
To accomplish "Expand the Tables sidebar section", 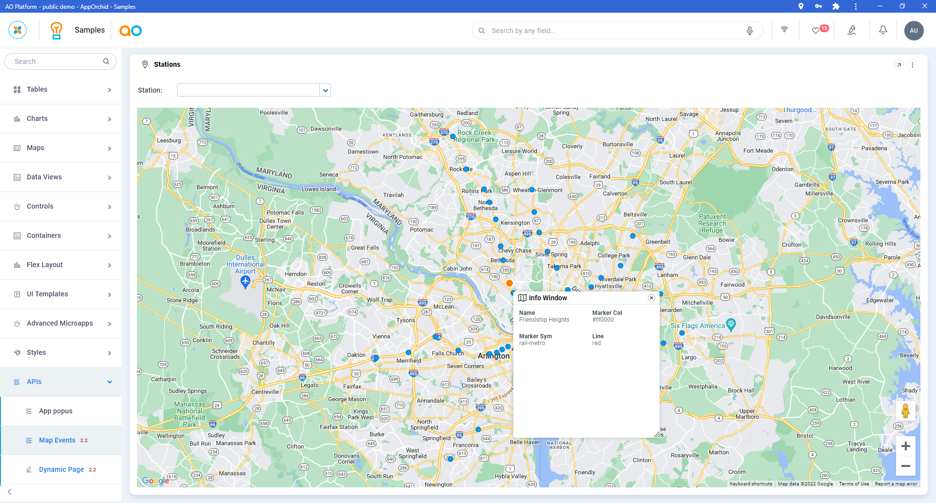I will point(61,90).
